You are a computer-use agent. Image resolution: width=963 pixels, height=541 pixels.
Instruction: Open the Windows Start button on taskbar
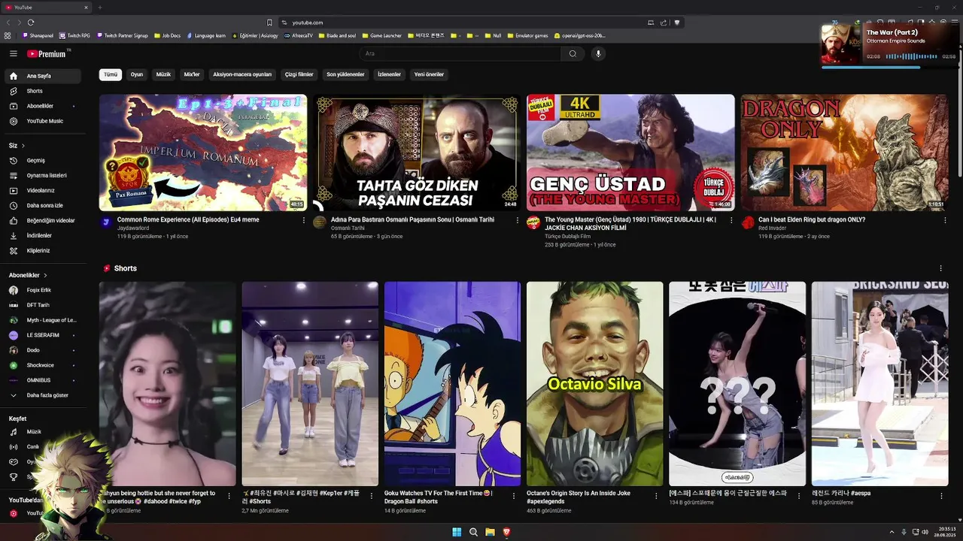457,532
